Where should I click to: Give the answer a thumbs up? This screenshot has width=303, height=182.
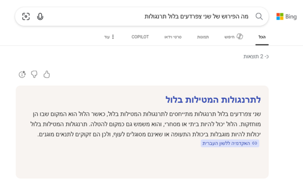pyautogui.click(x=46, y=74)
